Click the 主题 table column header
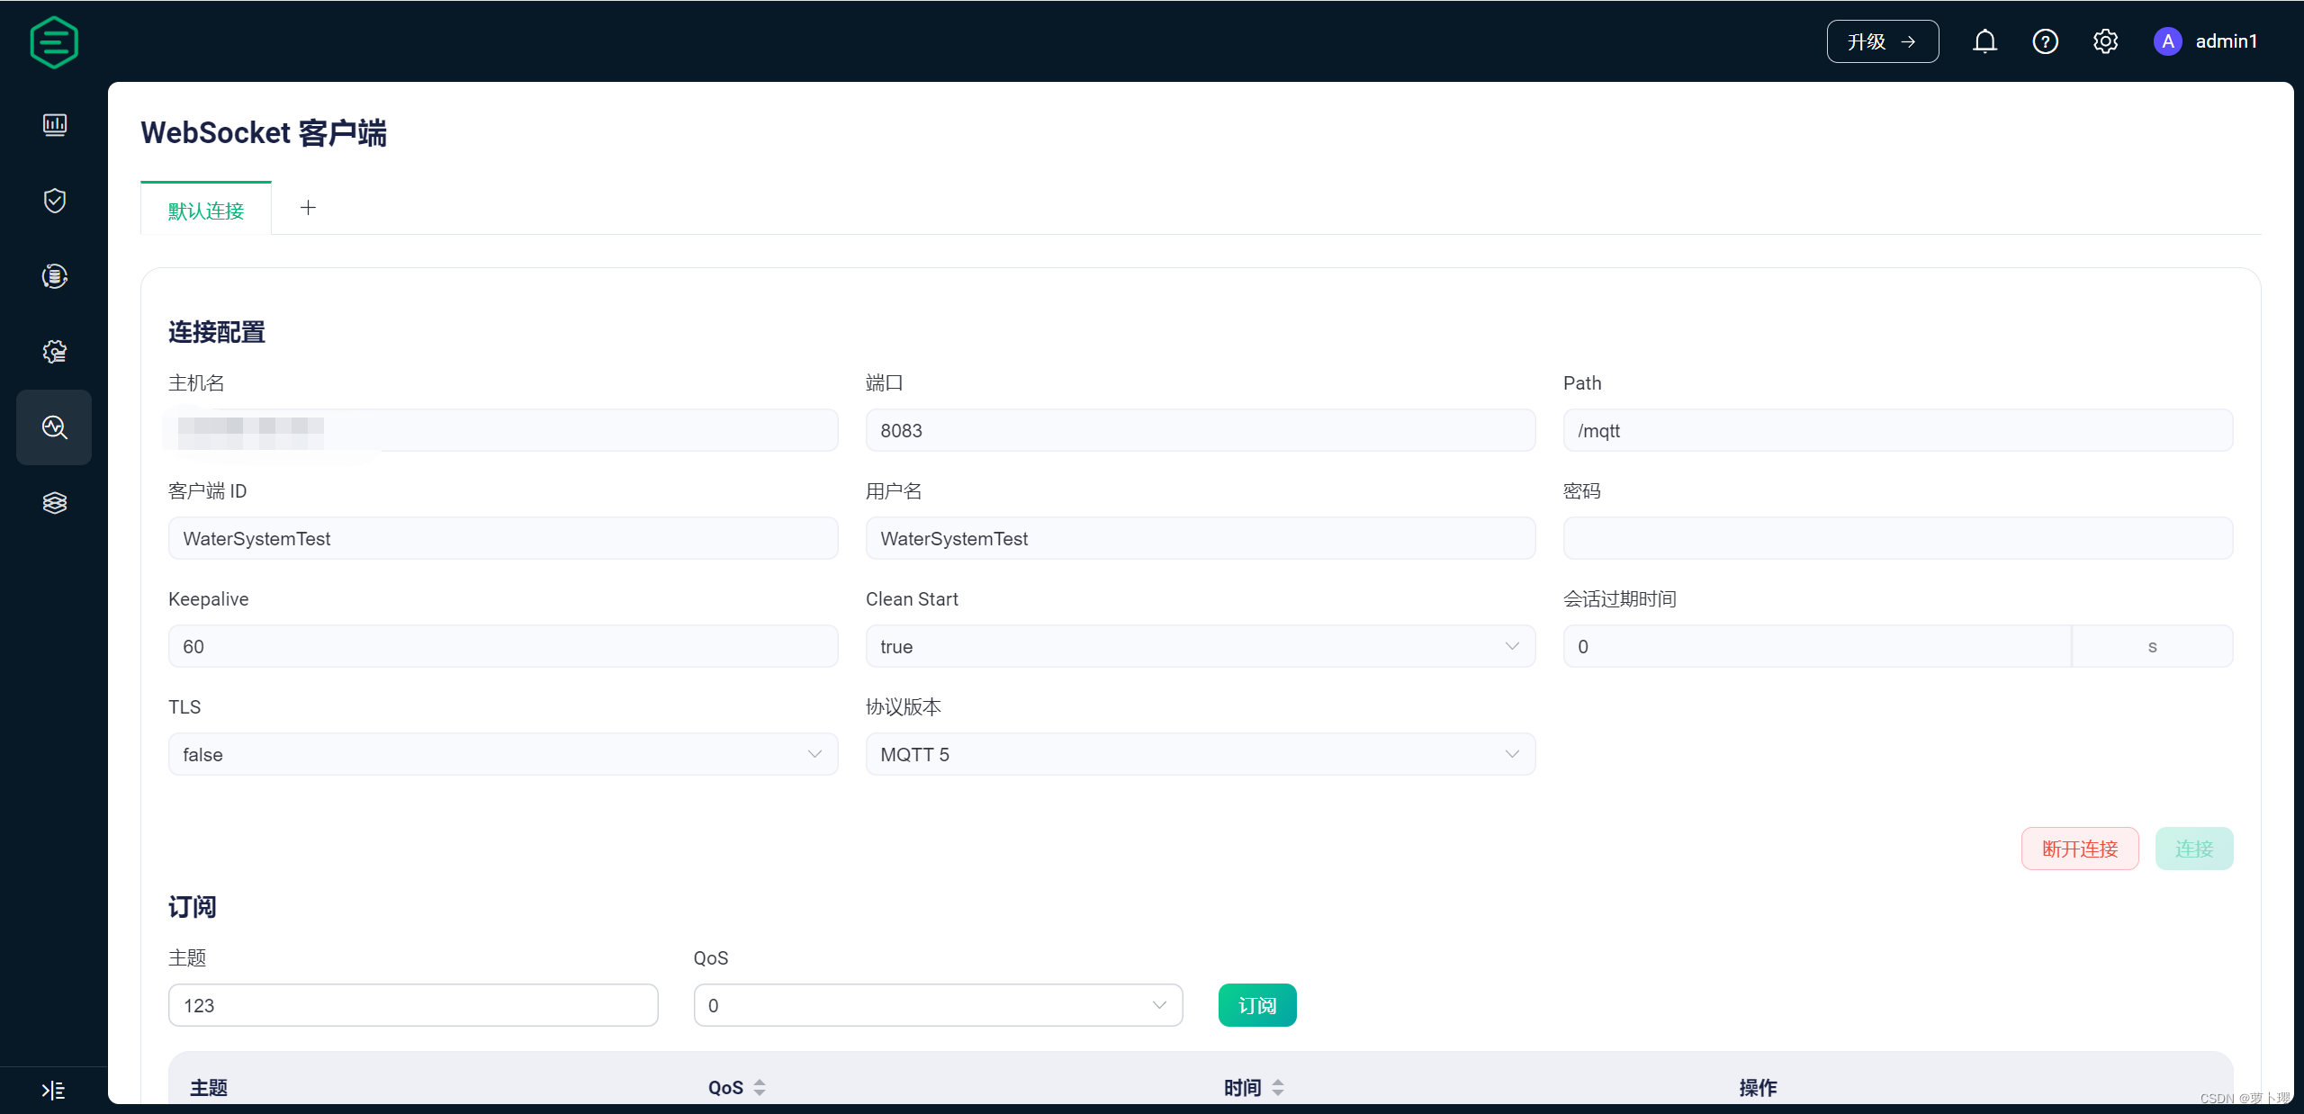Screen dimensions: 2304x1114 coord(209,1087)
